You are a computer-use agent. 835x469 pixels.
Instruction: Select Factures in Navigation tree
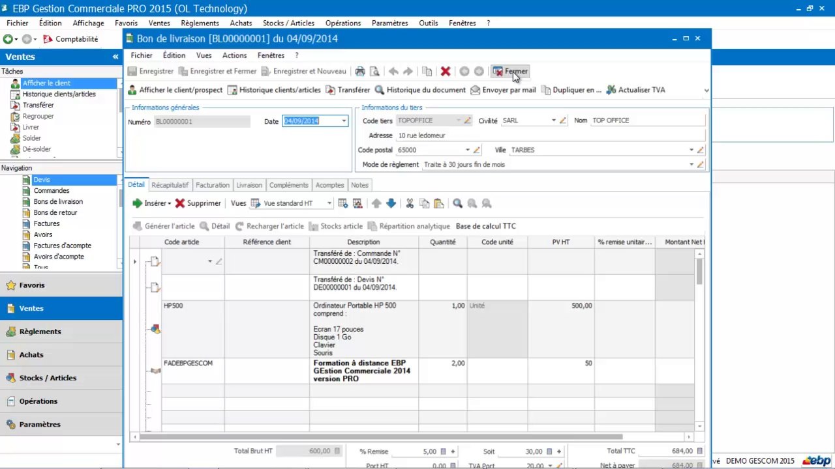46,223
